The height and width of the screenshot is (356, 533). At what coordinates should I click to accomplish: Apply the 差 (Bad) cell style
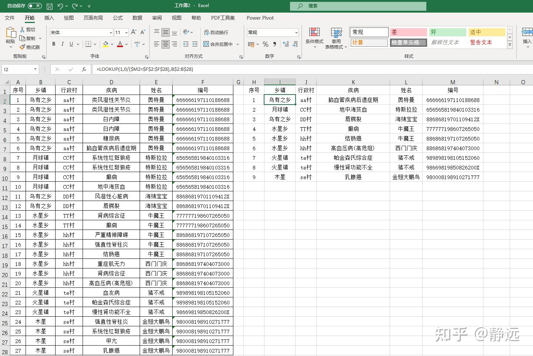[x=408, y=32]
